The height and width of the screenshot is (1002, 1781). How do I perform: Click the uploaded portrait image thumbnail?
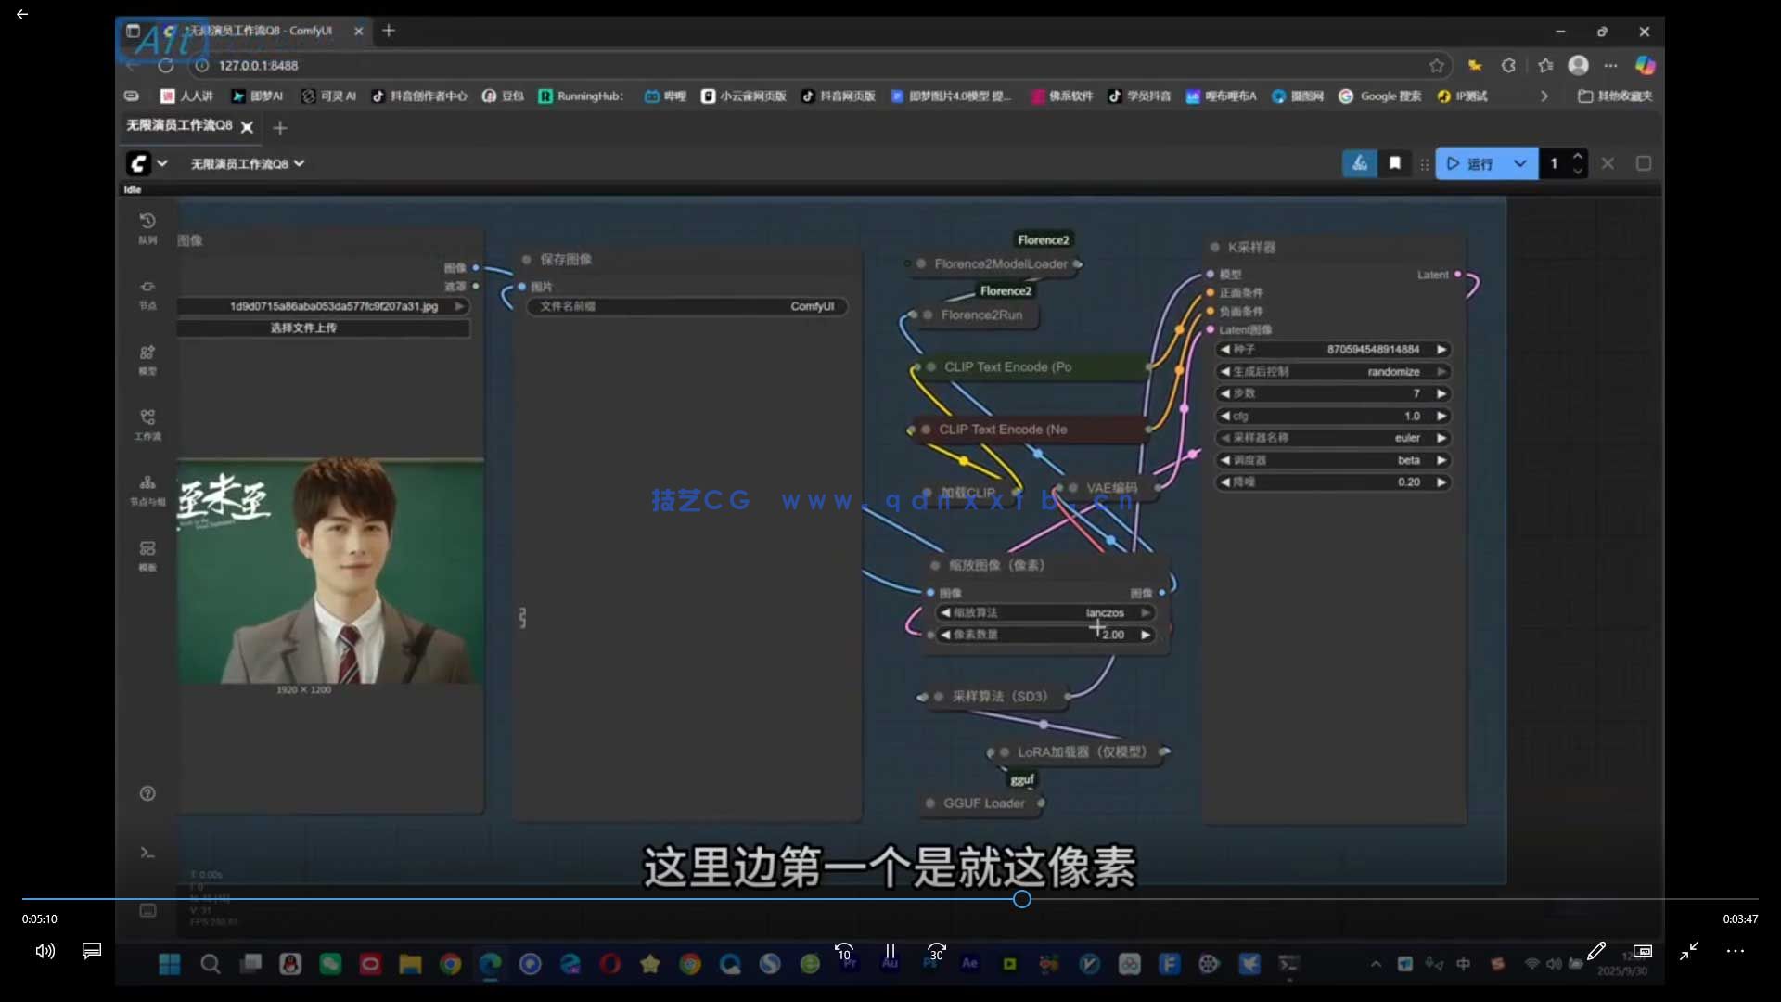tap(329, 571)
